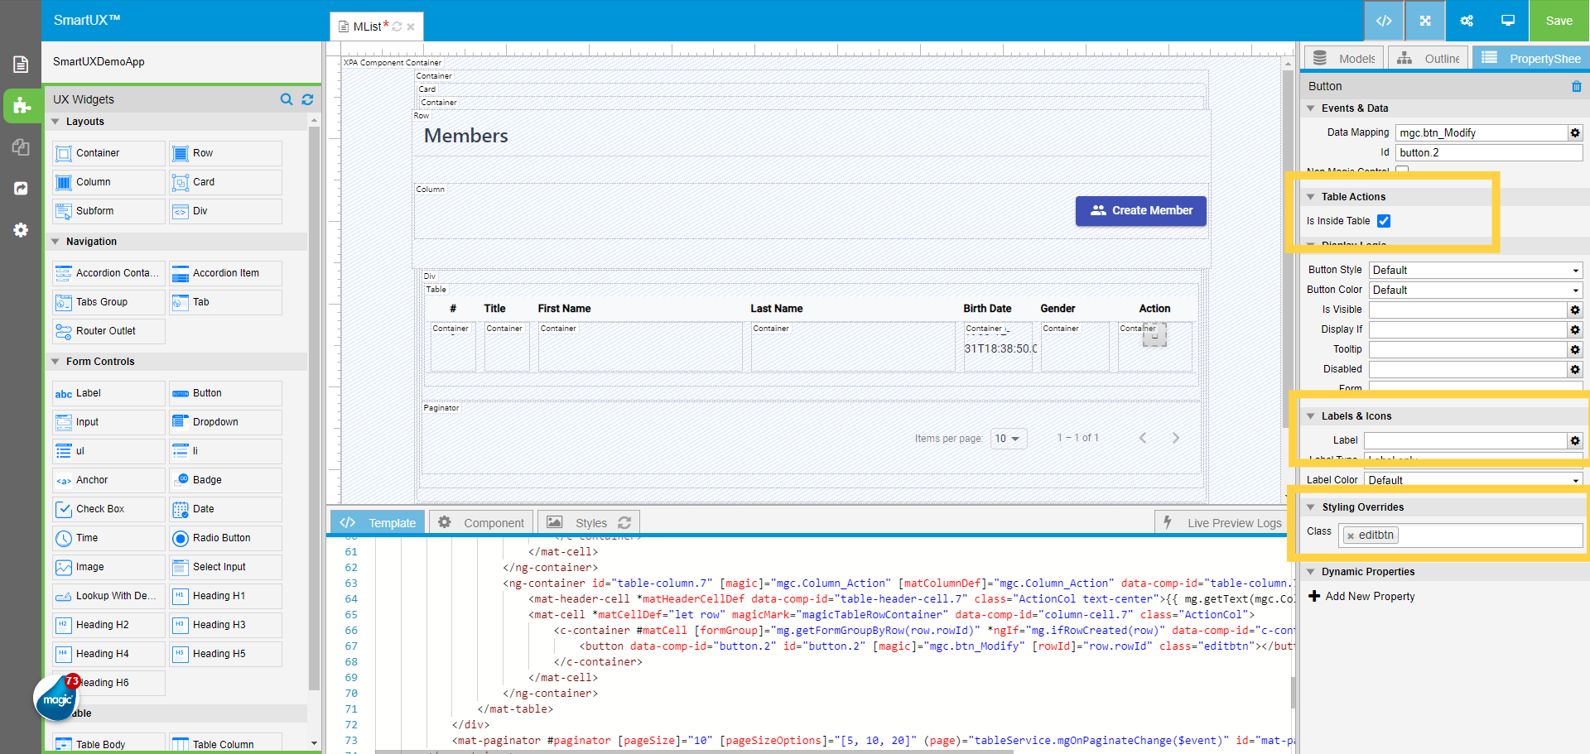This screenshot has width=1590, height=754.
Task: Uncheck the Is Inside Table checkbox
Action: point(1384,221)
